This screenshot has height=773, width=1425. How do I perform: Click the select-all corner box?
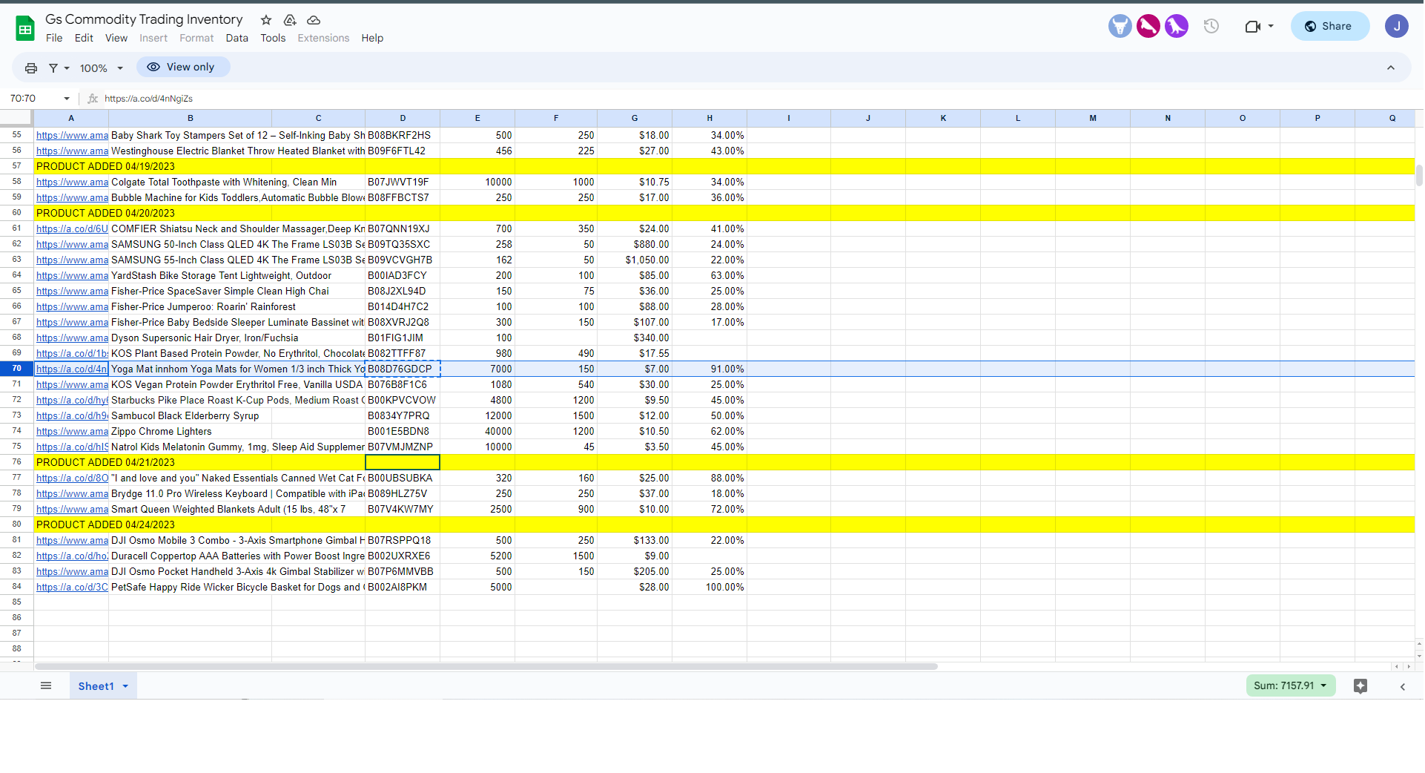click(x=16, y=119)
